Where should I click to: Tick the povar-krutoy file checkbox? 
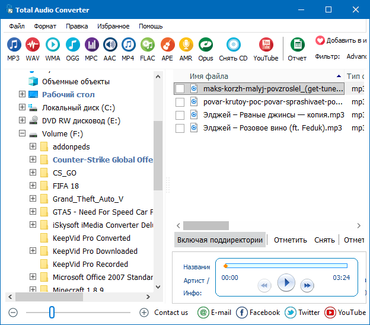[x=180, y=101]
